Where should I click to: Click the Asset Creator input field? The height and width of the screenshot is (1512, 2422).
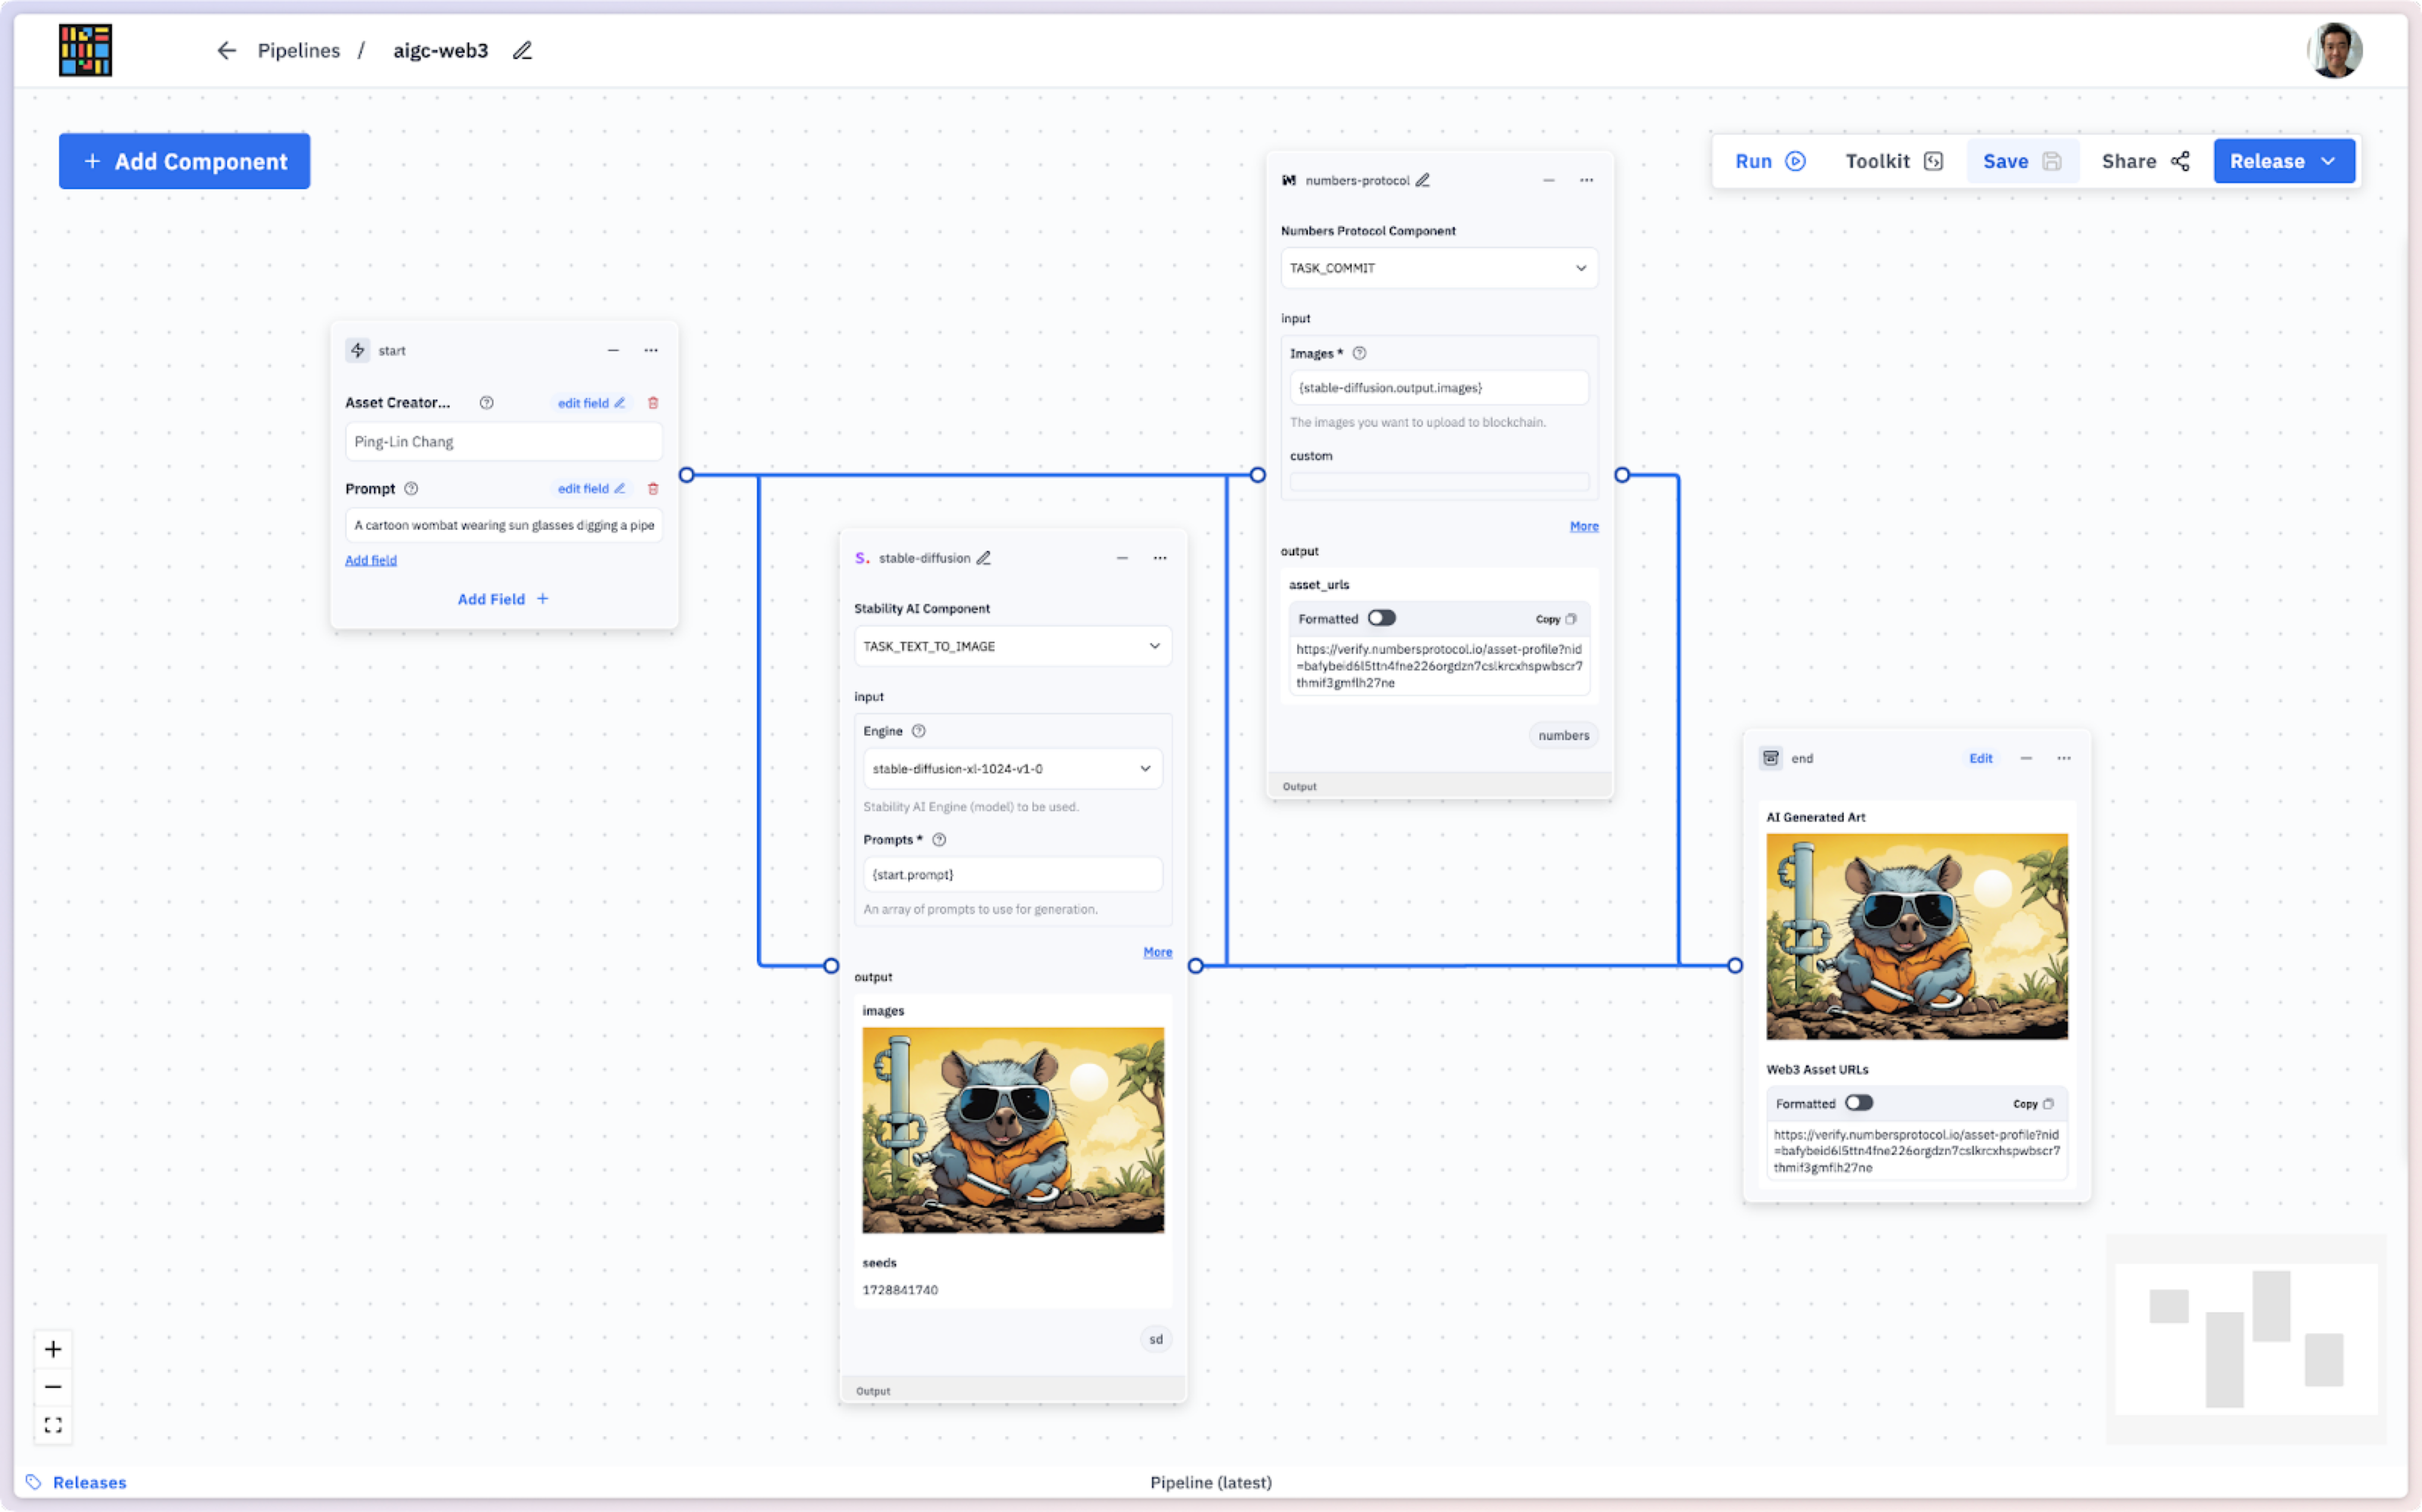point(503,442)
